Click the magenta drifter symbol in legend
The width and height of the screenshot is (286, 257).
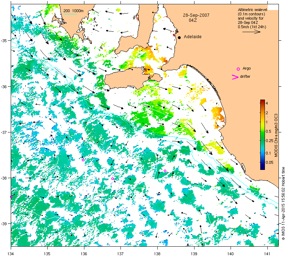(x=235, y=77)
